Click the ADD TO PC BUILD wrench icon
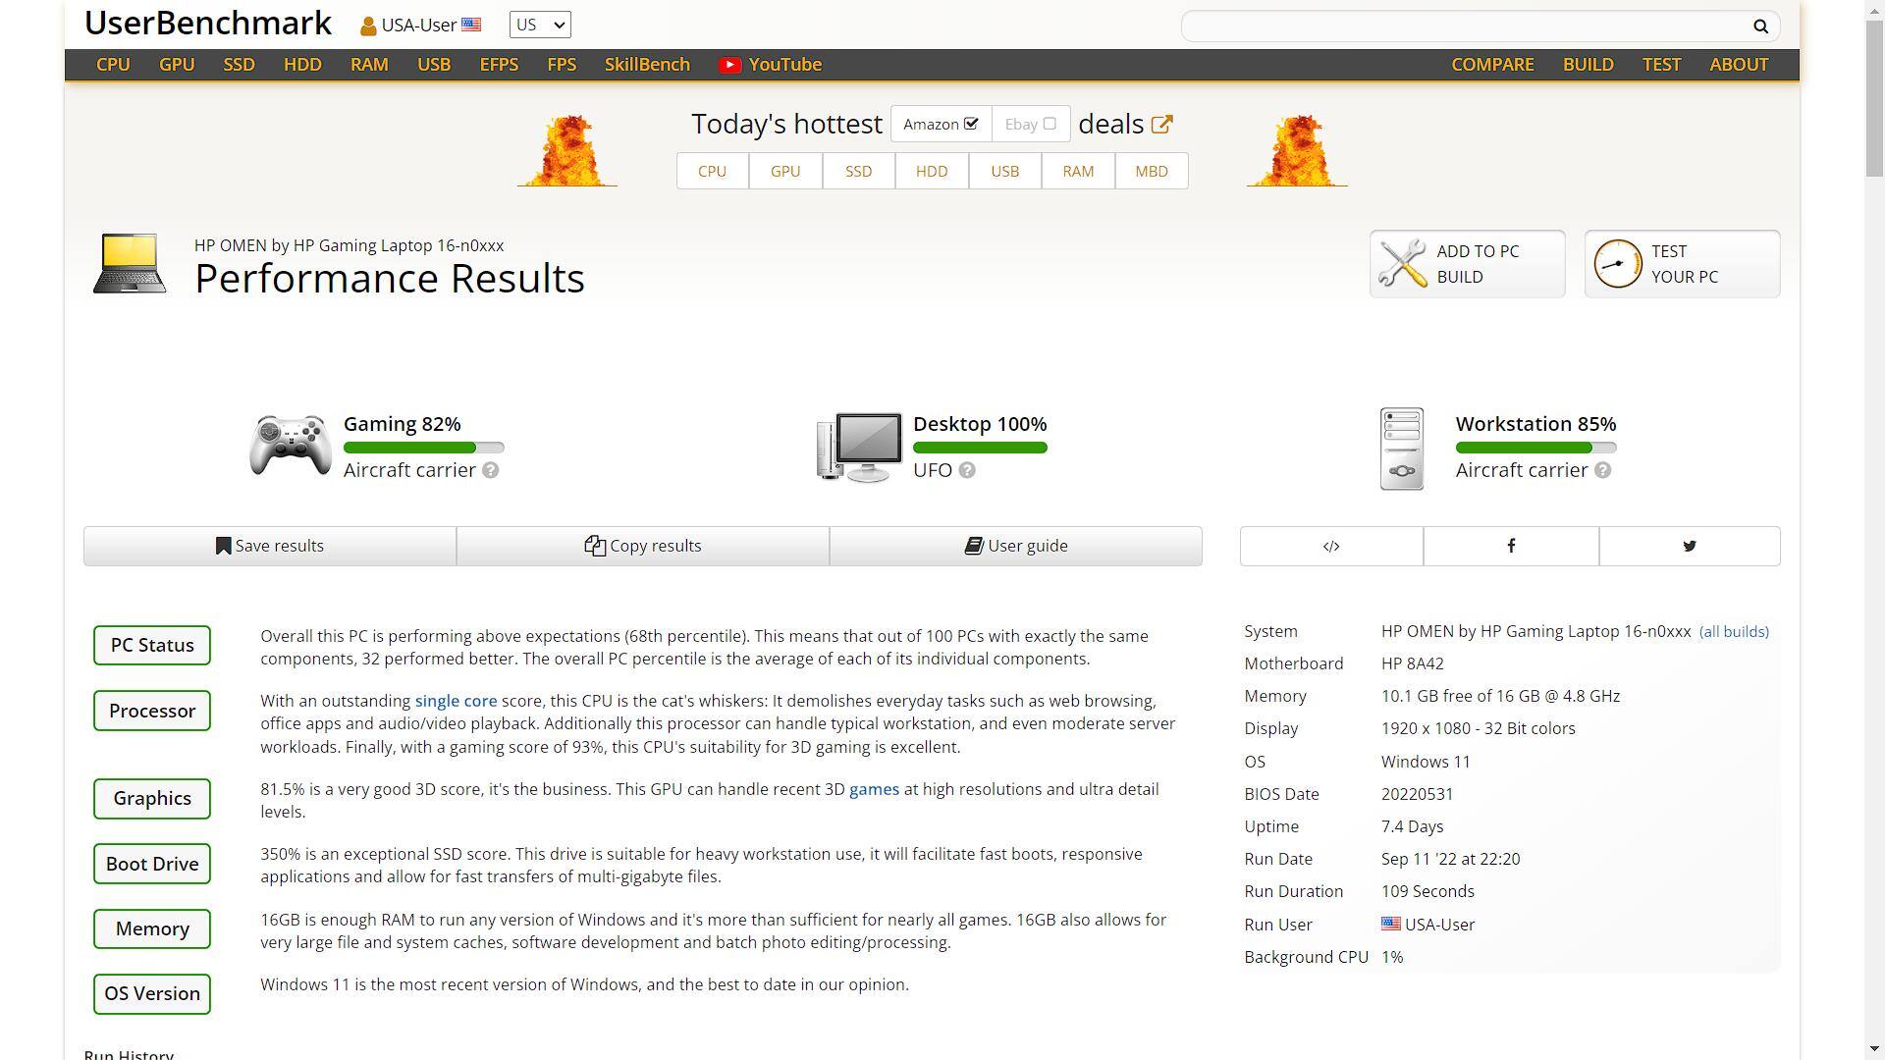This screenshot has width=1885, height=1060. 1402,263
